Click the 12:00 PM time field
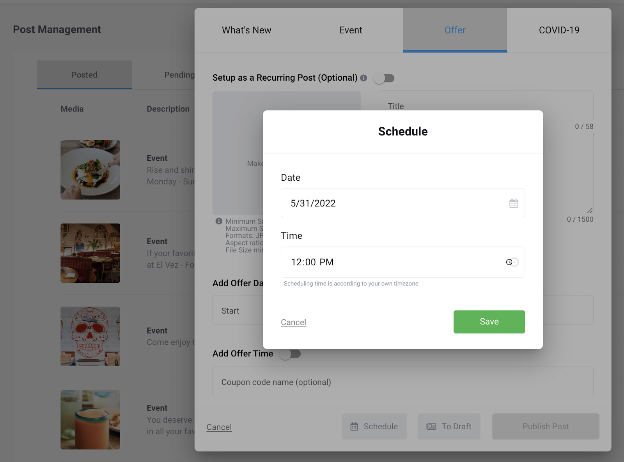The image size is (624, 462). 403,262
